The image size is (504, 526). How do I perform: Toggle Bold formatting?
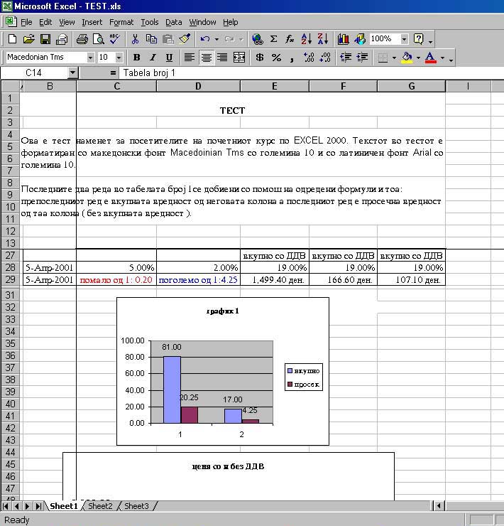pos(136,58)
